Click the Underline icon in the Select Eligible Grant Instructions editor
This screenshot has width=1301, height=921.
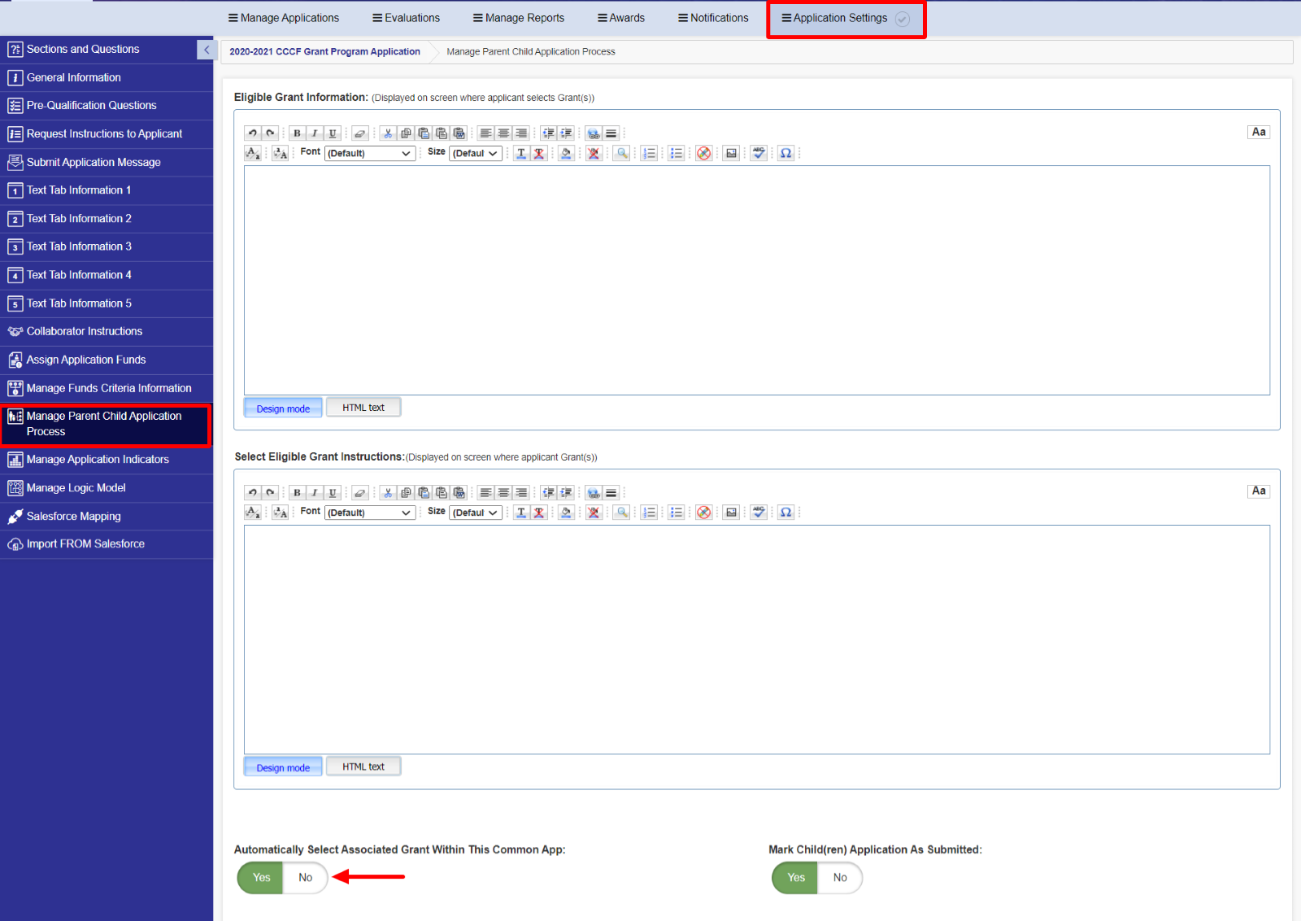pyautogui.click(x=333, y=493)
